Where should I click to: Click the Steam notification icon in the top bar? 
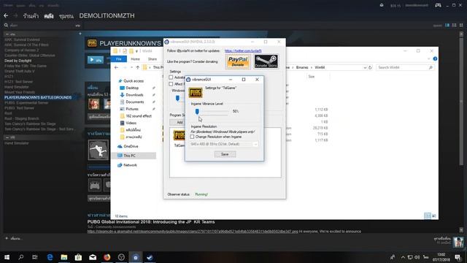coord(382,5)
